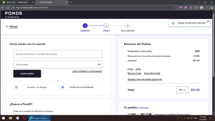Viewport: 215px width, 121px height.
Task: Open ¿Has olvidado tu contraseña? link
Action: (x=87, y=71)
